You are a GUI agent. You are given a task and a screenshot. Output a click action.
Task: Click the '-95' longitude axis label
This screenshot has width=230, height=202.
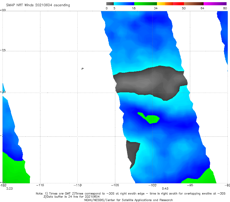tap(190, 185)
